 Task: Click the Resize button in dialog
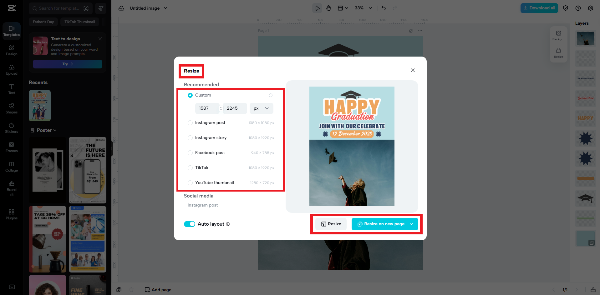[331, 224]
